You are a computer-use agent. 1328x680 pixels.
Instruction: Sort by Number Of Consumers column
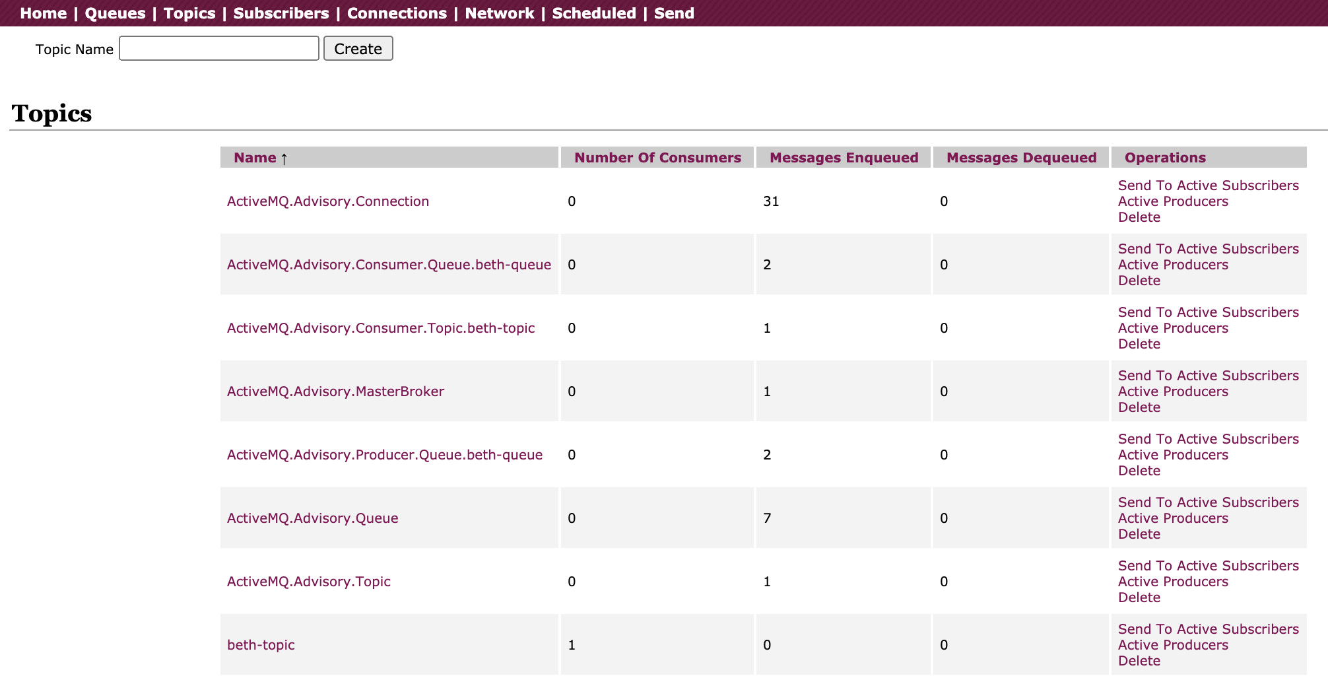657,158
